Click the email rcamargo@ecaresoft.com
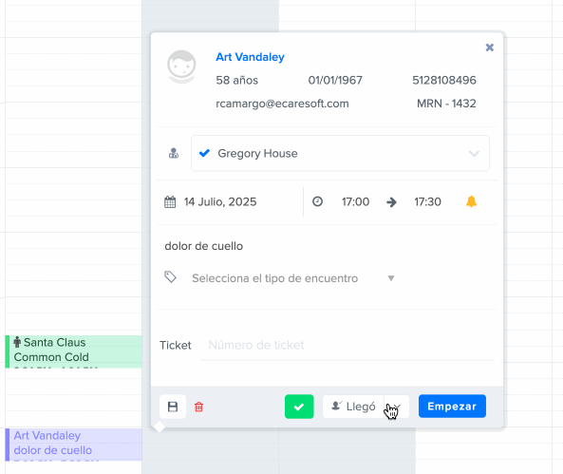 (x=282, y=104)
